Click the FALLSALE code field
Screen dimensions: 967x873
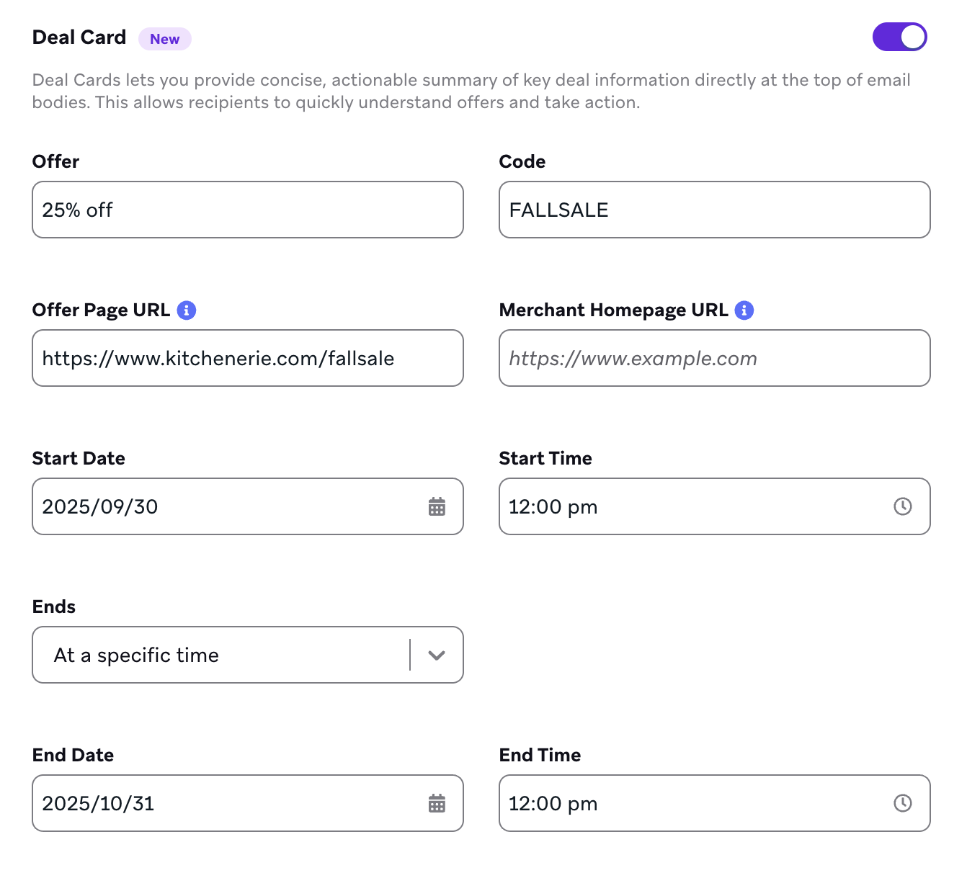pyautogui.click(x=714, y=210)
